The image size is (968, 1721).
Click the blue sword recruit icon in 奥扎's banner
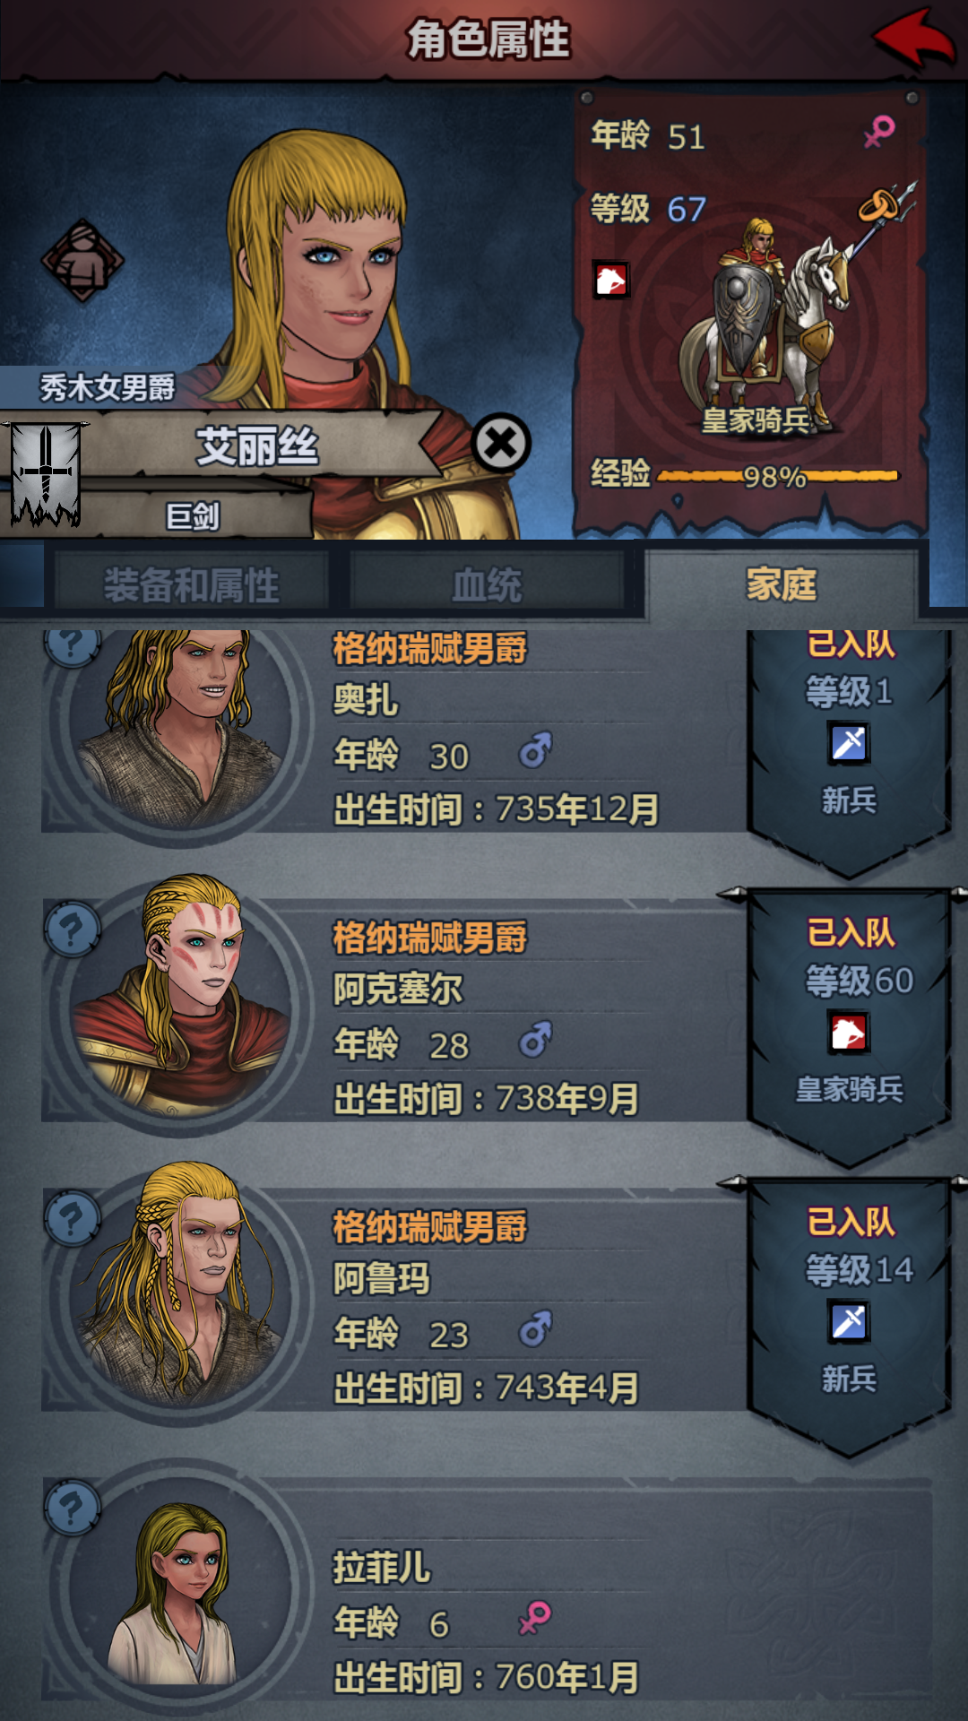(x=849, y=743)
